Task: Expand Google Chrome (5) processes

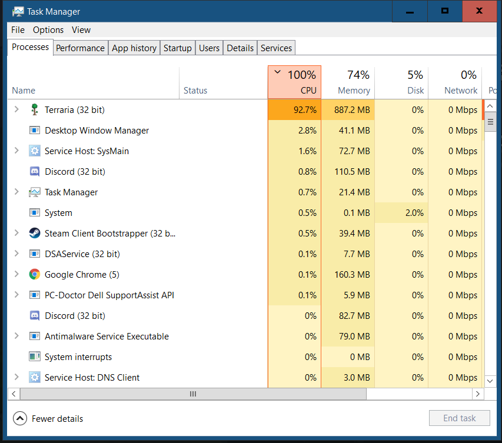Action: 16,274
